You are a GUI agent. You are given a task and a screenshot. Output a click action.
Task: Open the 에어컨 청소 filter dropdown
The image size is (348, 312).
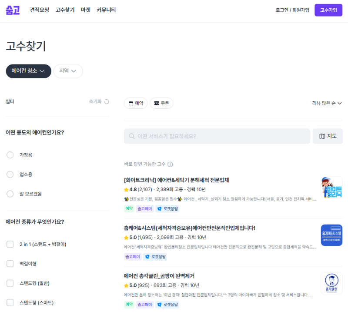28,71
